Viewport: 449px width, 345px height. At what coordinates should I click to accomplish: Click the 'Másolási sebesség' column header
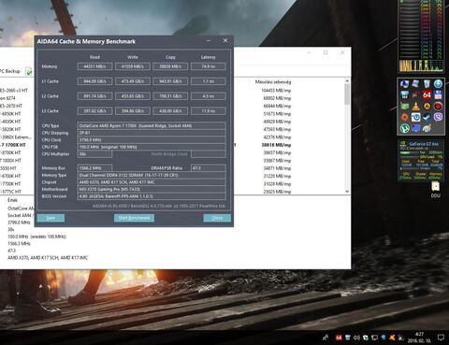tap(273, 82)
